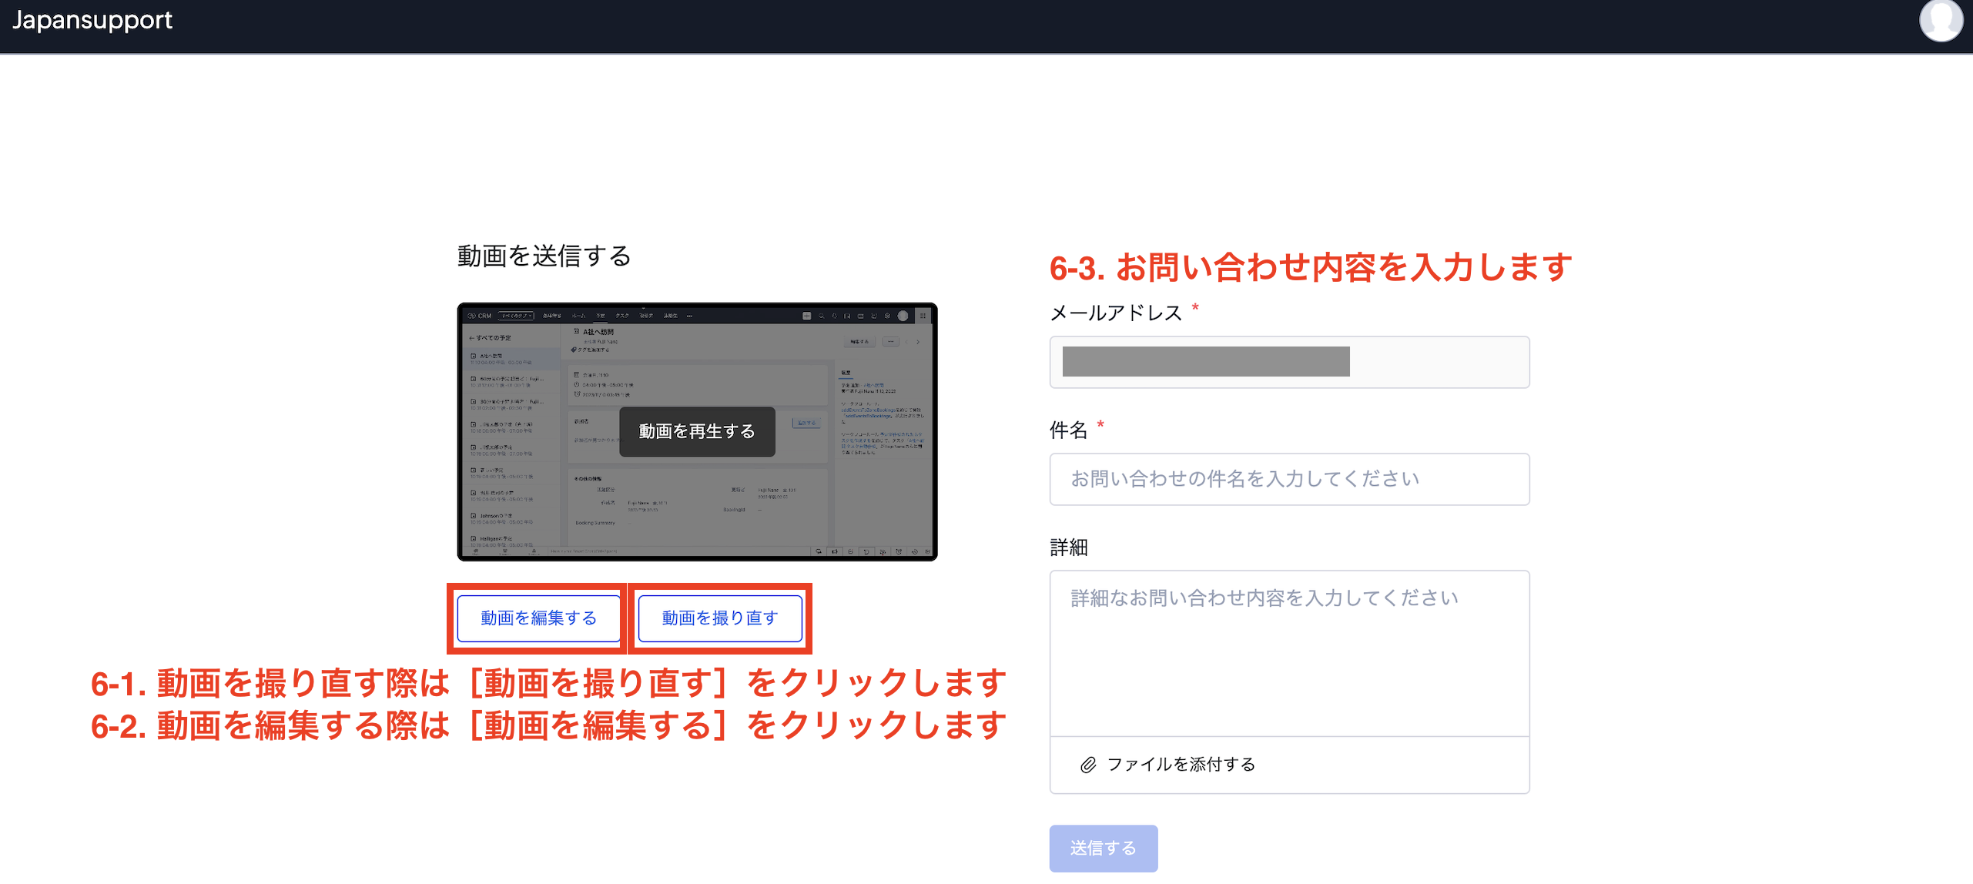This screenshot has width=1973, height=884.
Task: Click the paperclip attachment icon
Action: coord(1087,765)
